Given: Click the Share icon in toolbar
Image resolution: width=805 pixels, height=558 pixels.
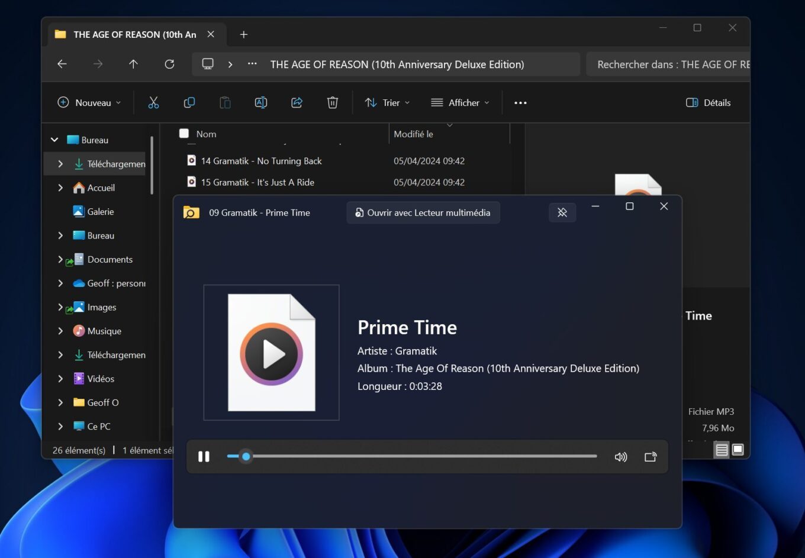Looking at the screenshot, I should pos(297,102).
